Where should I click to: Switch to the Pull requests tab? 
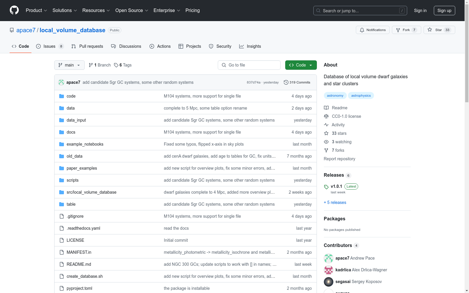tap(87, 46)
